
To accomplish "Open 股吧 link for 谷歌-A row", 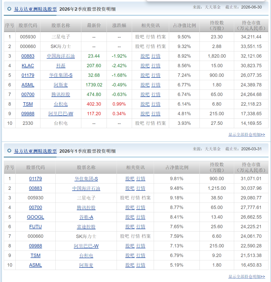I will click(130, 217).
